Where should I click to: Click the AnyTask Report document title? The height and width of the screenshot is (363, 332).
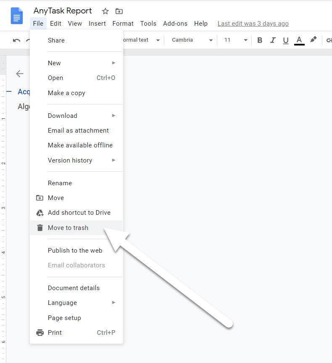coord(63,11)
